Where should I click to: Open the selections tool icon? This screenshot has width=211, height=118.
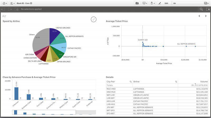[x=208, y=9]
